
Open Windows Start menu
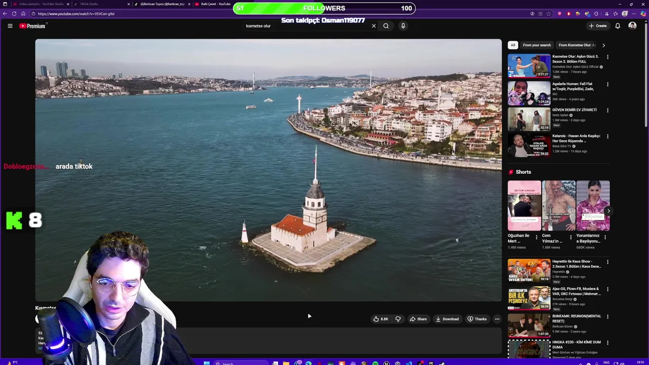pyautogui.click(x=206, y=363)
